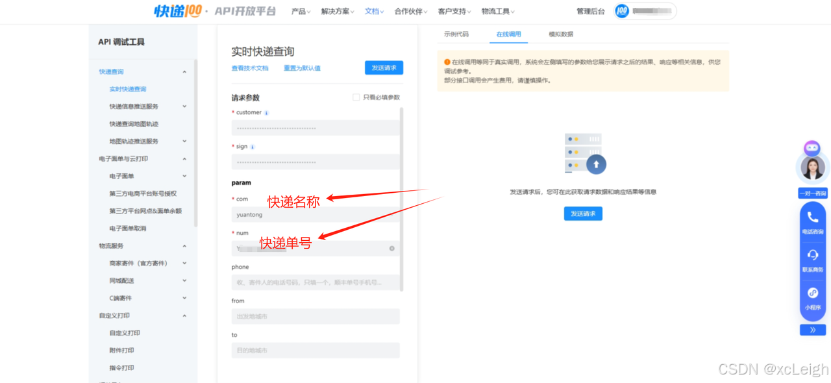Switch to the 模拟数据 tab
The image size is (831, 383).
coord(561,34)
